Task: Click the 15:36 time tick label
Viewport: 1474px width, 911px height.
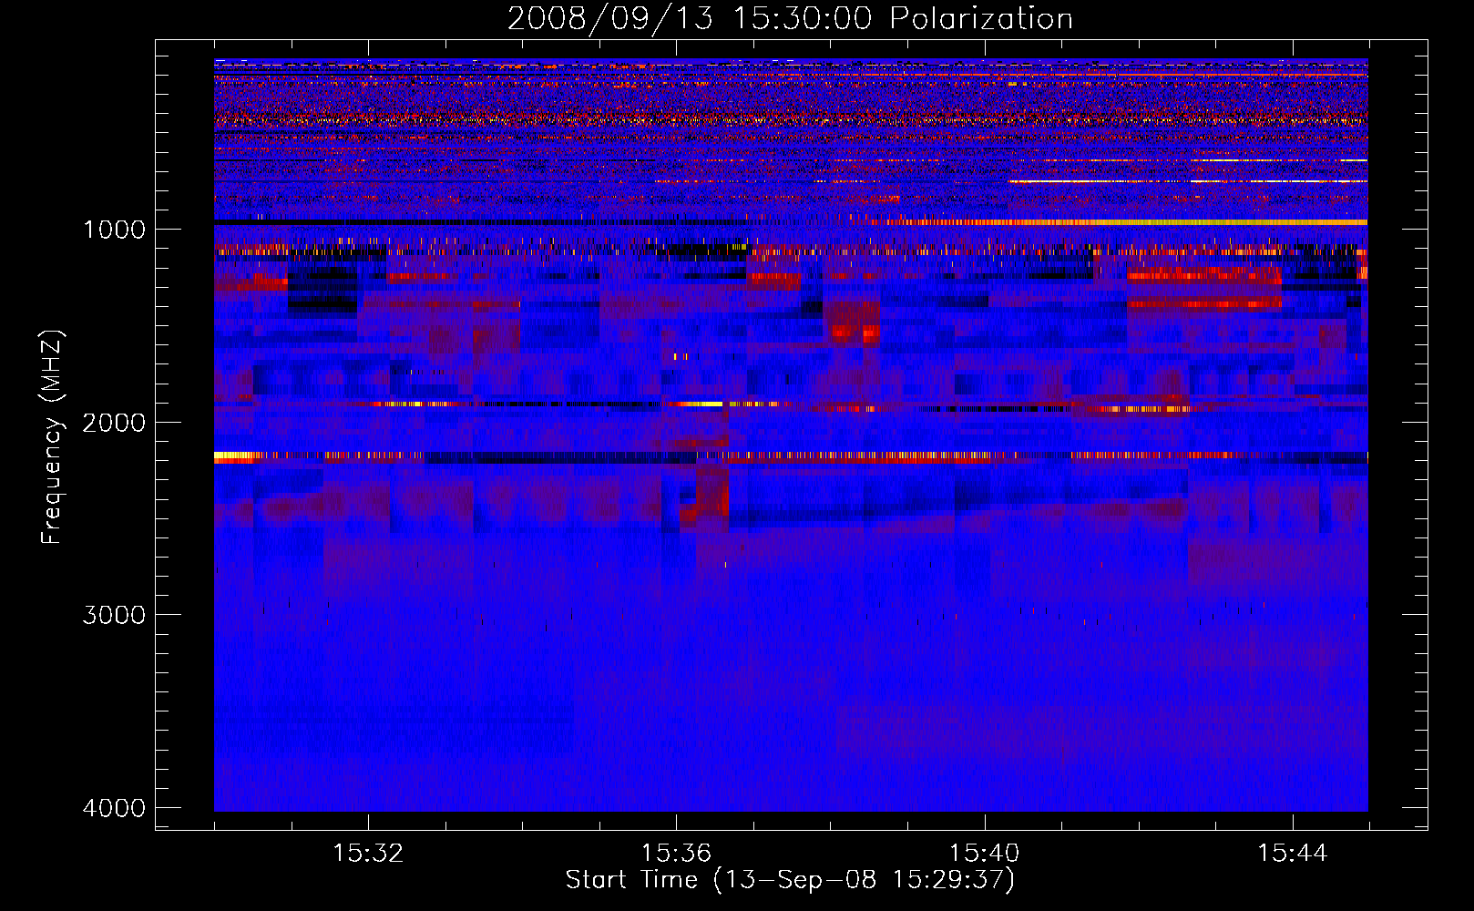Action: click(x=676, y=854)
